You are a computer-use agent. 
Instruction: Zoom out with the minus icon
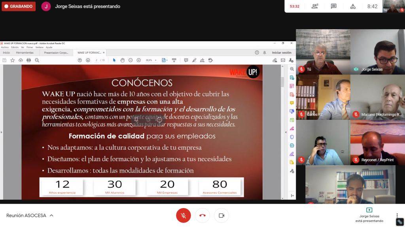(x=131, y=60)
